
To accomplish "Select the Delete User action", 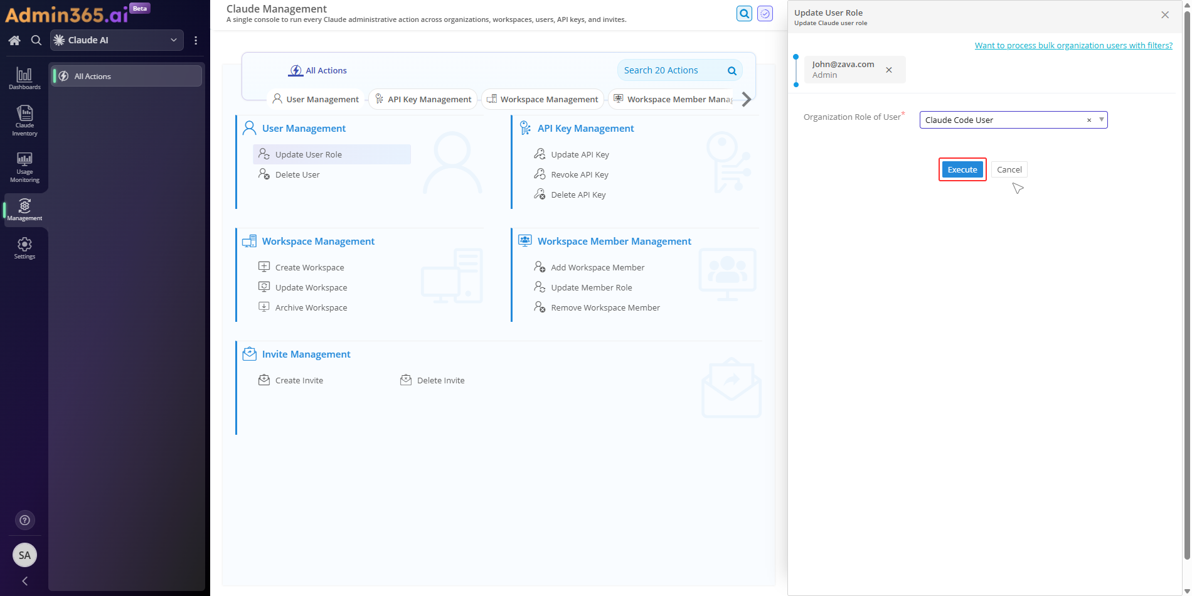I will coord(297,174).
